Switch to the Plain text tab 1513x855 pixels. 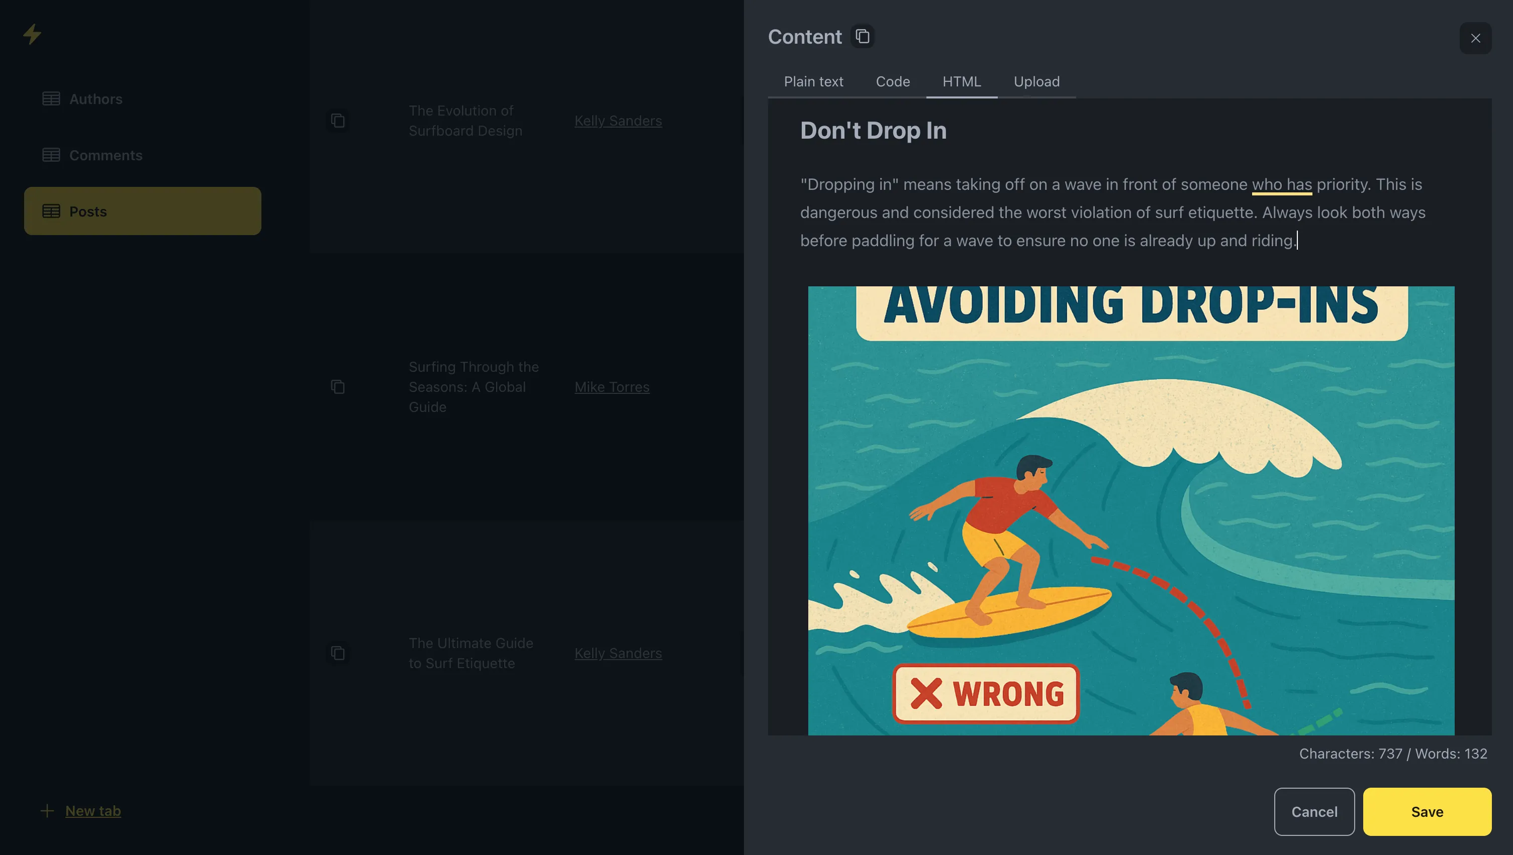click(814, 81)
